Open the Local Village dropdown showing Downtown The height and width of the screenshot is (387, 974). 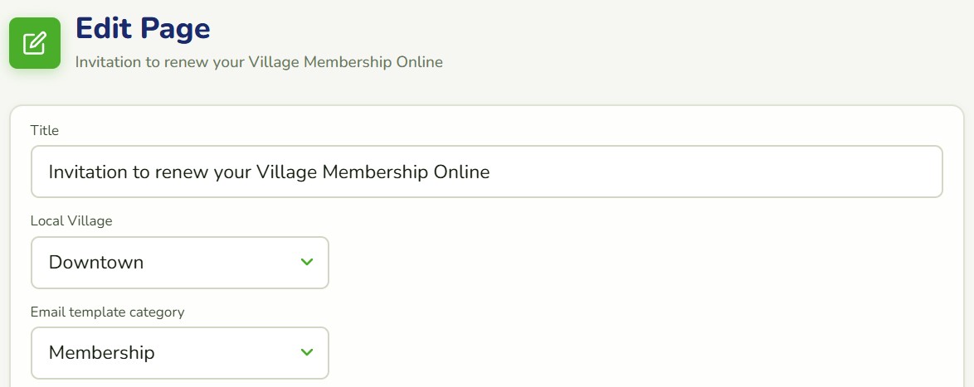point(179,263)
